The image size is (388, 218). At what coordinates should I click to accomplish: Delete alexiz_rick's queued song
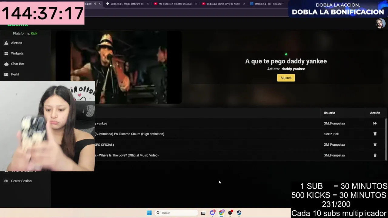pos(375,134)
